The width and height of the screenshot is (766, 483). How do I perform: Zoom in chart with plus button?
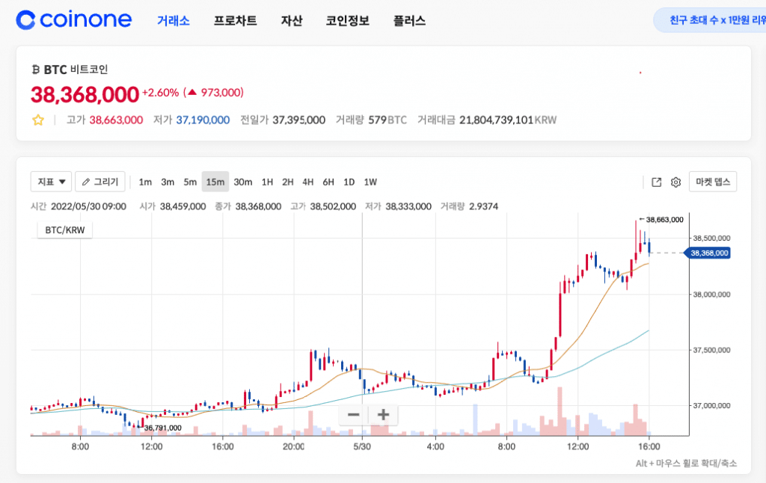coord(383,415)
